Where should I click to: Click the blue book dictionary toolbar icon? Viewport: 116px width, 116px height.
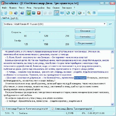click(62, 13)
